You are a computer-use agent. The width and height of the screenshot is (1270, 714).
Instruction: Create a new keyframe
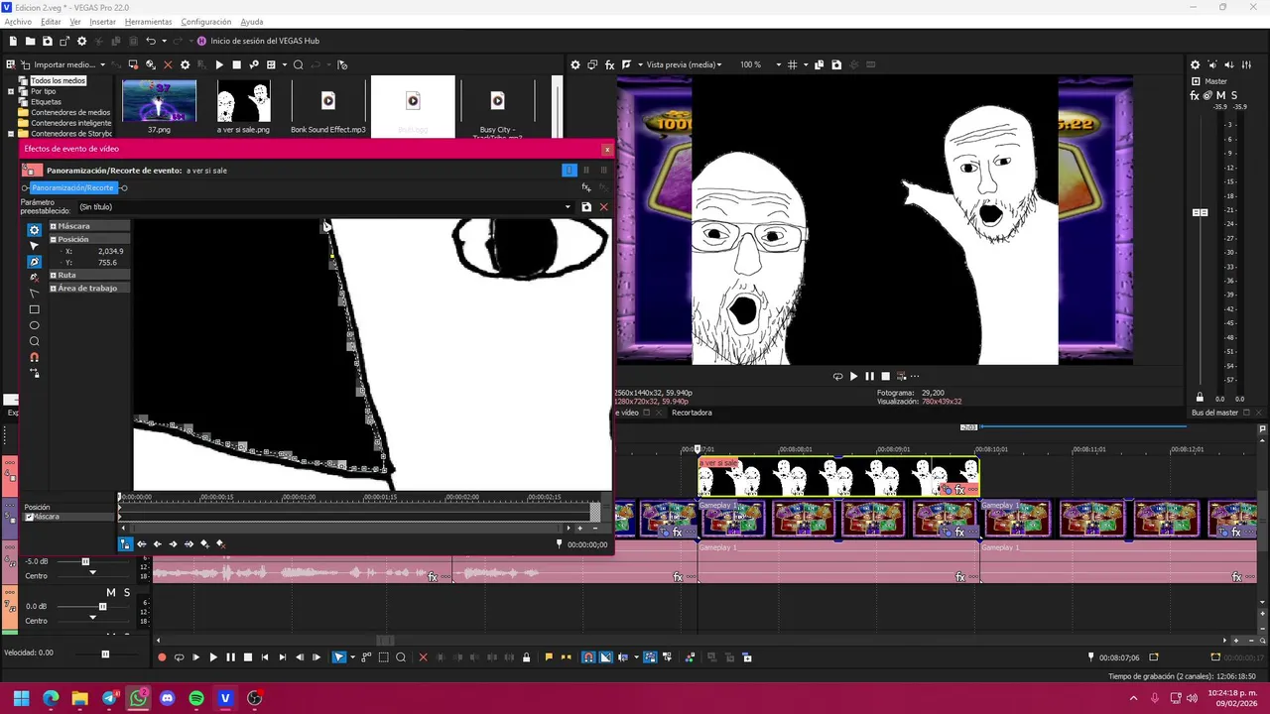coord(204,543)
